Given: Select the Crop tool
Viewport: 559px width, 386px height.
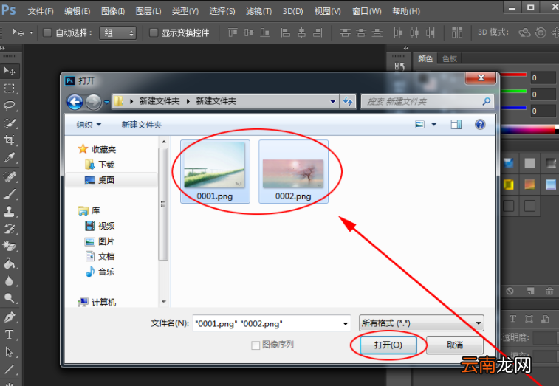Looking at the screenshot, I should (x=10, y=140).
